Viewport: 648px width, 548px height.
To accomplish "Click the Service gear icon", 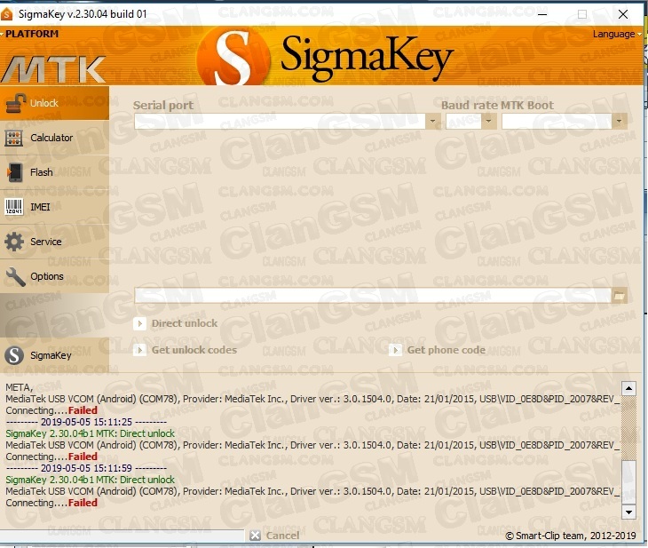I will click(14, 242).
